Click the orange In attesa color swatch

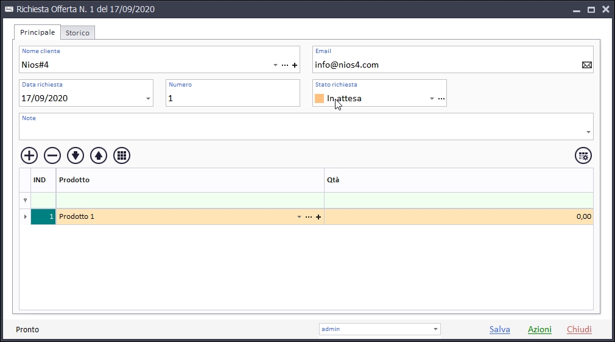click(x=320, y=99)
